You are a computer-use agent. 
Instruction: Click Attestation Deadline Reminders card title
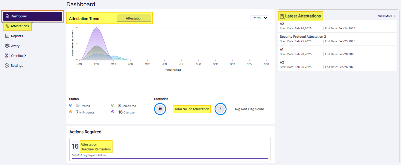click(96, 147)
